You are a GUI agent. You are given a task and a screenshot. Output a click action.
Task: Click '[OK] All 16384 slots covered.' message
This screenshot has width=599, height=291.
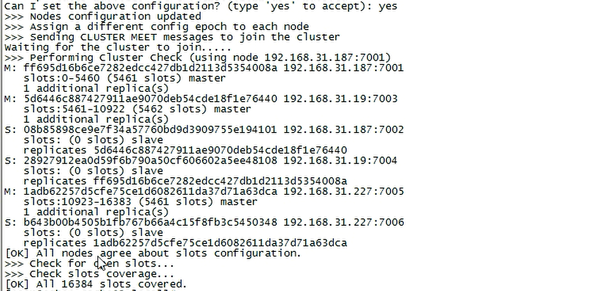[96, 284]
